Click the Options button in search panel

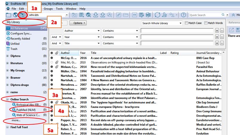point(78,23)
